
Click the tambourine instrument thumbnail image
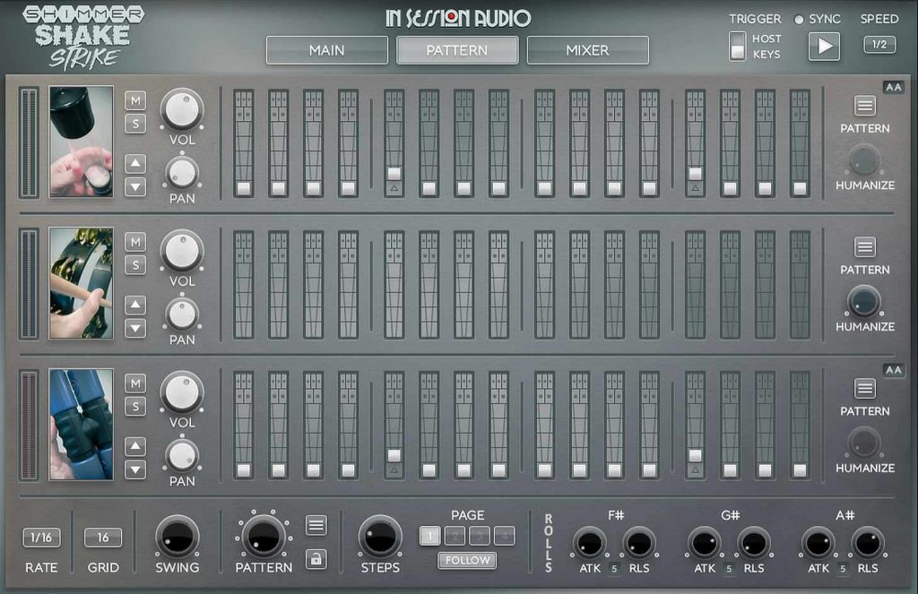pyautogui.click(x=82, y=285)
